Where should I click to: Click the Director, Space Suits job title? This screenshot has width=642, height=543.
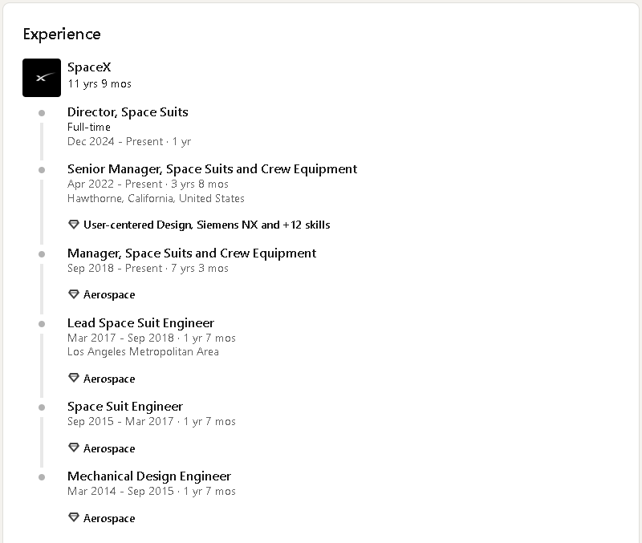click(x=128, y=112)
